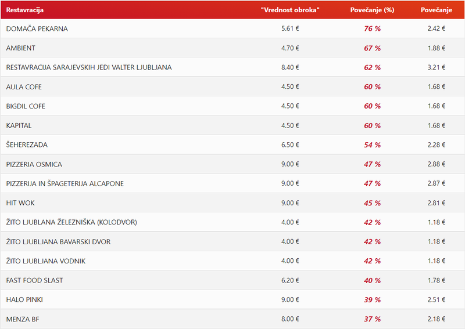This screenshot has height=329, width=465.
Task: Click the FAST FOOD SLAST name
Action: coord(34,280)
